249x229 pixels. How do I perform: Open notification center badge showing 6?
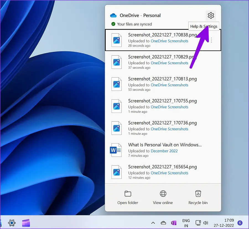point(240,223)
